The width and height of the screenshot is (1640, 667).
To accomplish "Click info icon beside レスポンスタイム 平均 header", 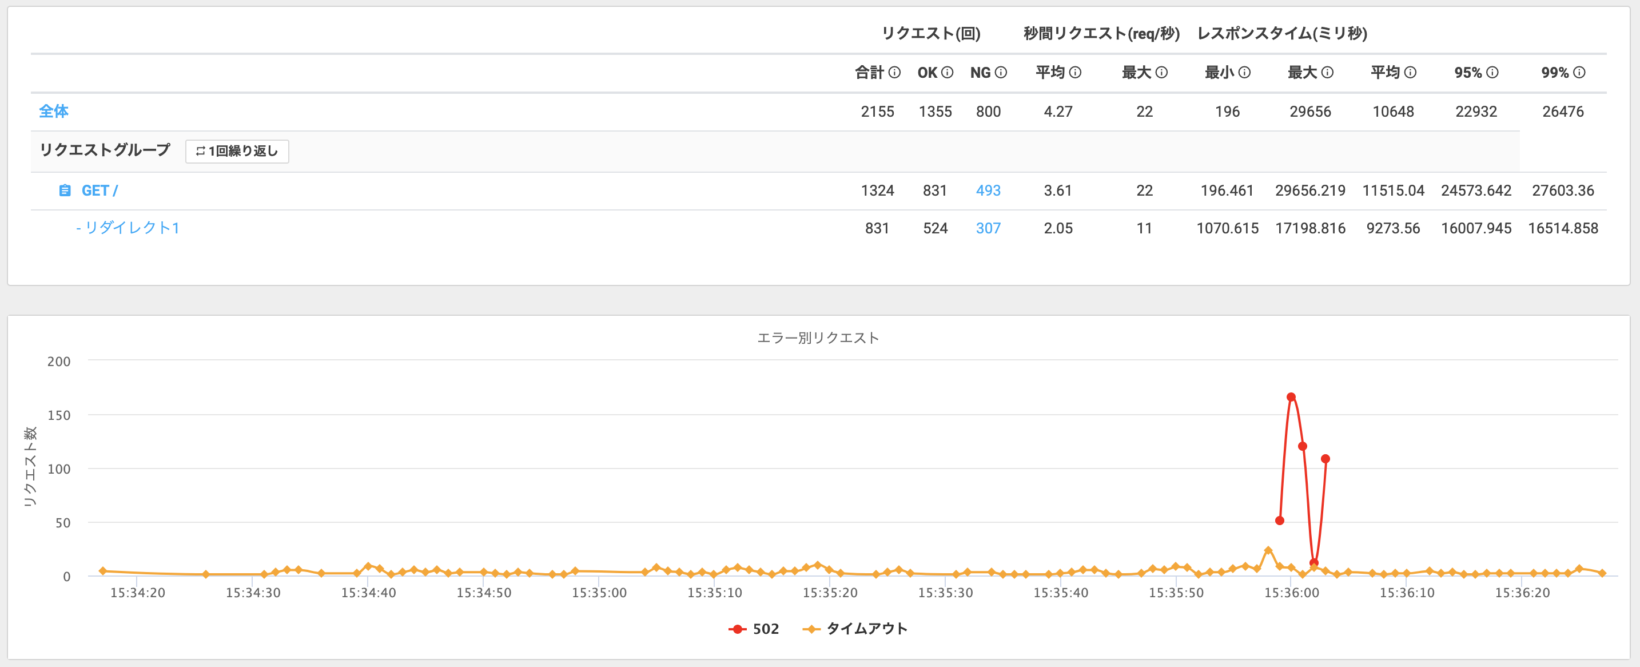I will click(1410, 73).
